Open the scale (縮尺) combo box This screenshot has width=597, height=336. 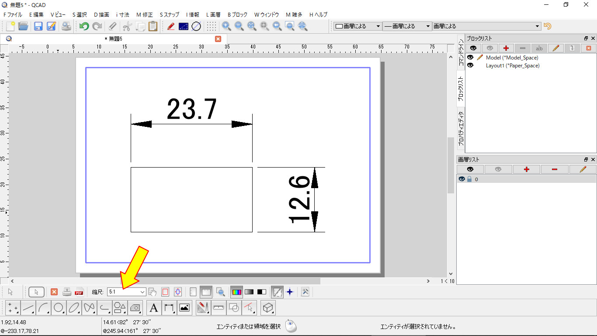click(127, 292)
